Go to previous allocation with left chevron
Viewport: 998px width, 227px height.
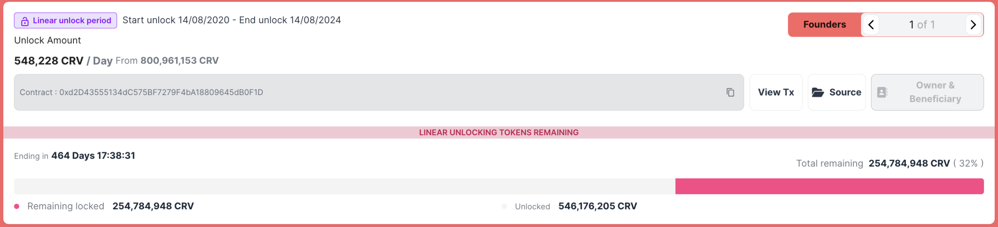tap(871, 25)
